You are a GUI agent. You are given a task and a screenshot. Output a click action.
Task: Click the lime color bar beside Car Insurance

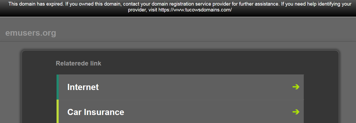pyautogui.click(x=58, y=112)
